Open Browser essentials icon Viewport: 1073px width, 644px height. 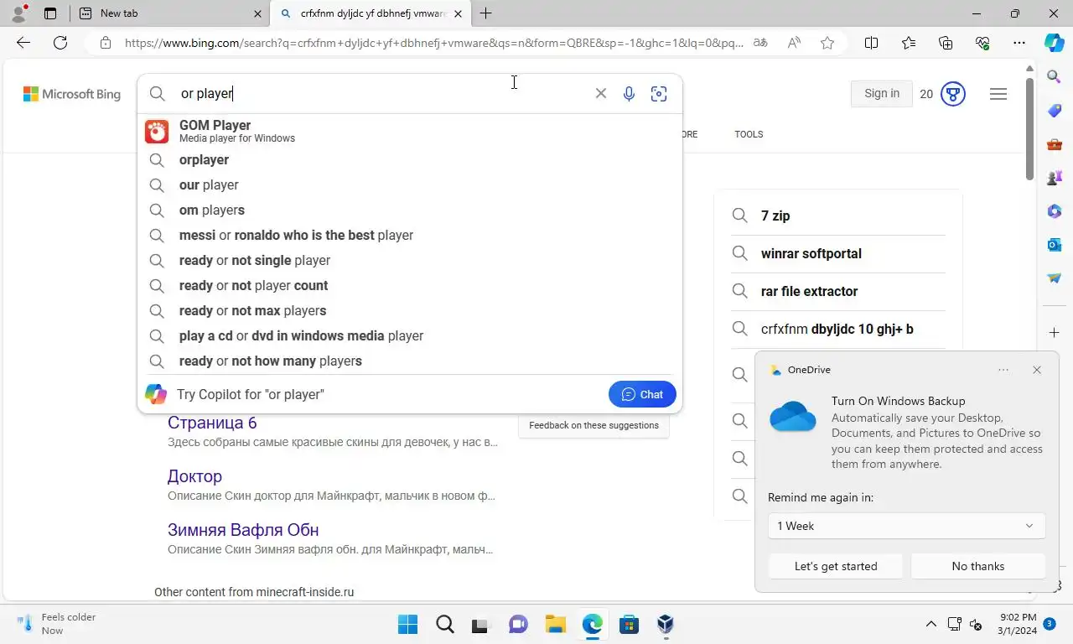pyautogui.click(x=982, y=43)
